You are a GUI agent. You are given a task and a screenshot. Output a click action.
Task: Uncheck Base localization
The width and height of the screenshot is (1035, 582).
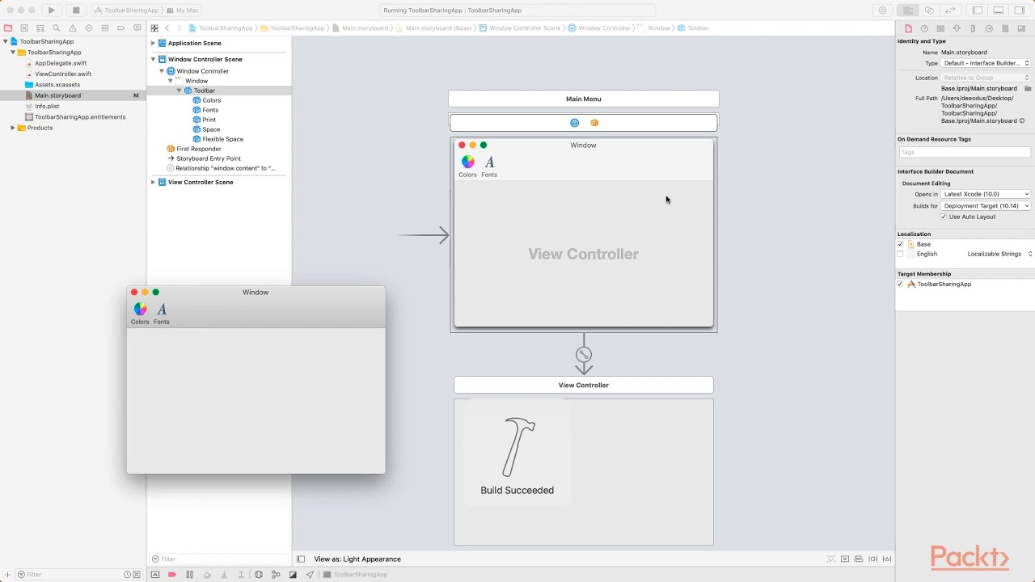point(900,244)
